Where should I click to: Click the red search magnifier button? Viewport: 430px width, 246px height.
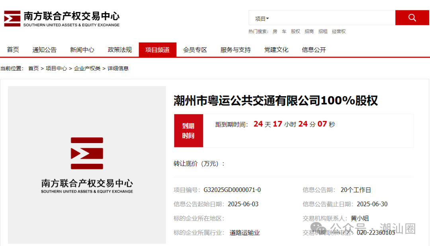412,18
